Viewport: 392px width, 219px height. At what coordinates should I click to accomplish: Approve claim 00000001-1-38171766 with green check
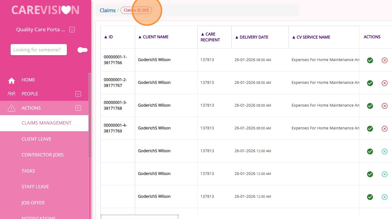370,60
